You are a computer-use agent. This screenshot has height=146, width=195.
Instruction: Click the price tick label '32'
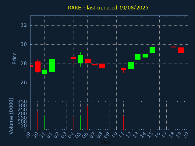click(x=24, y=25)
